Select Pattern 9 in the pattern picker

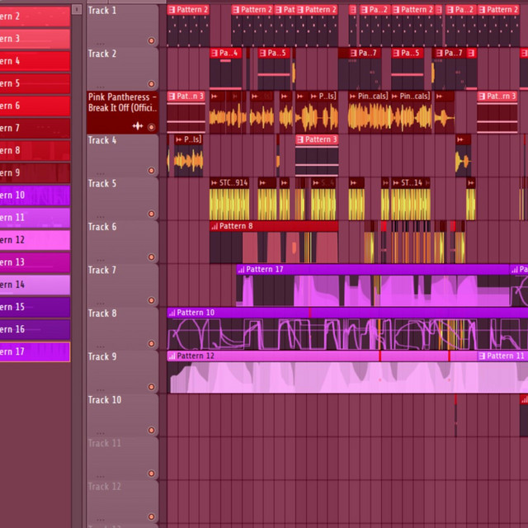[35, 173]
